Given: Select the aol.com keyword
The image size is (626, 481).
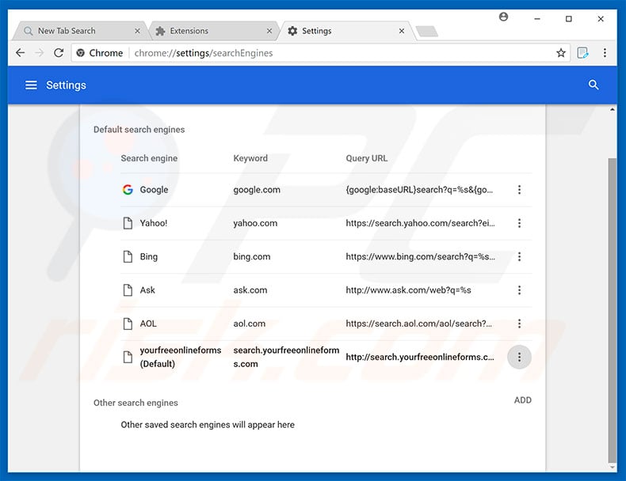Looking at the screenshot, I should [249, 324].
